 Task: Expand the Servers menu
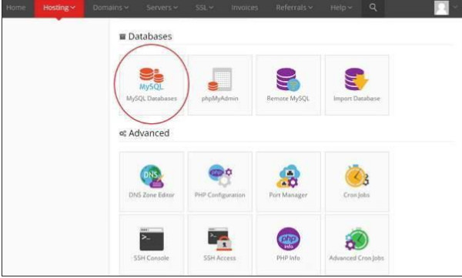(x=162, y=8)
